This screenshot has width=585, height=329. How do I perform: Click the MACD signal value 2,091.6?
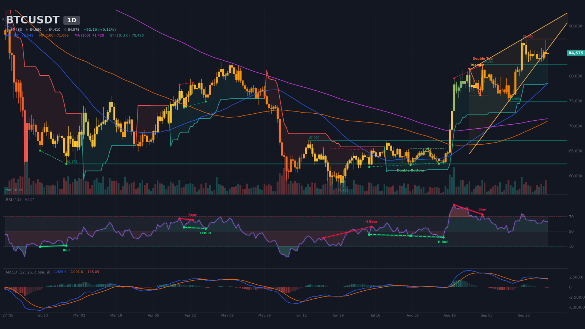click(x=77, y=272)
